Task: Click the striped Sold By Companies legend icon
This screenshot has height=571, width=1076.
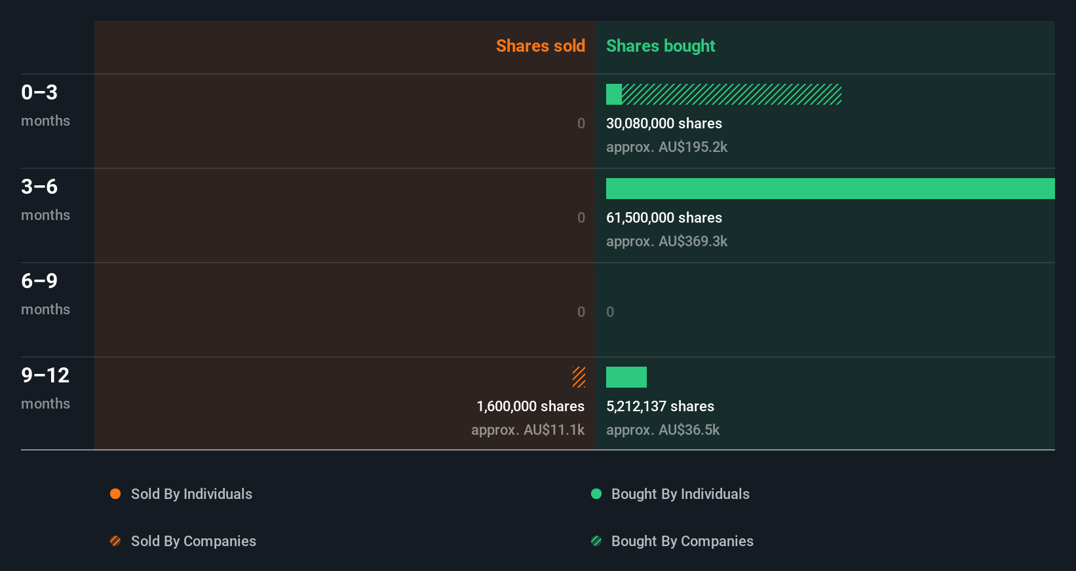Action: tap(115, 541)
